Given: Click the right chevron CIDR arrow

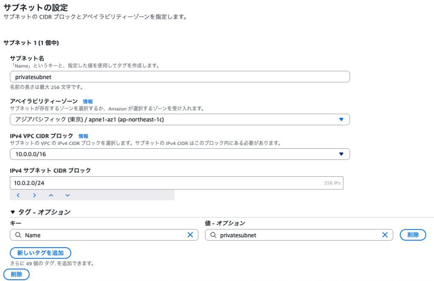Looking at the screenshot, I should coord(34,195).
